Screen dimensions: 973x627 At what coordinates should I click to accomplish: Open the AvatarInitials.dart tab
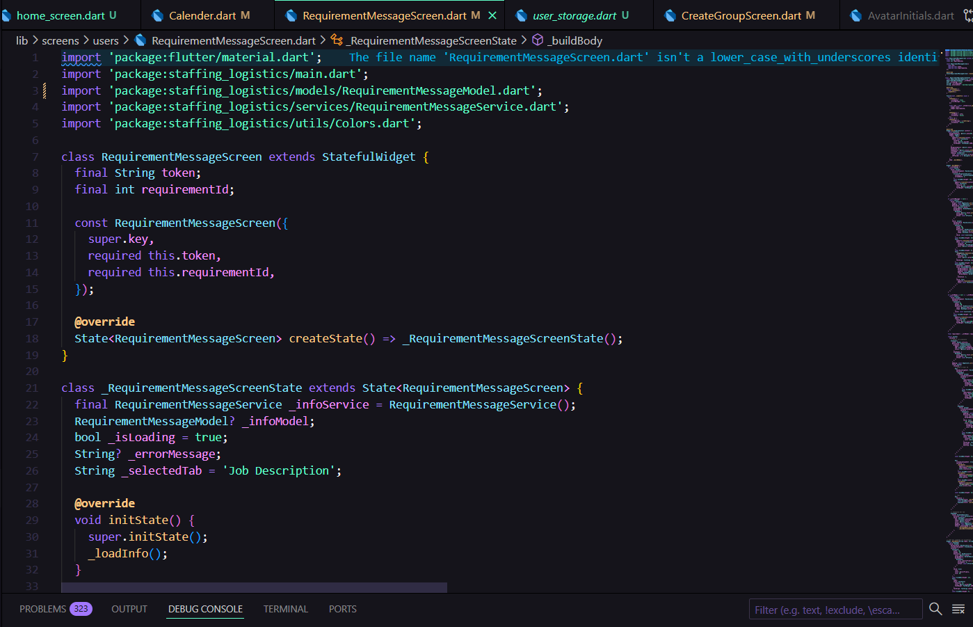click(x=910, y=15)
